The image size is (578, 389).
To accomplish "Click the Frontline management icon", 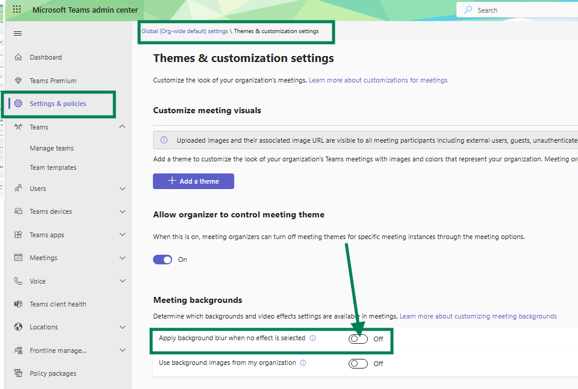I will (x=18, y=350).
